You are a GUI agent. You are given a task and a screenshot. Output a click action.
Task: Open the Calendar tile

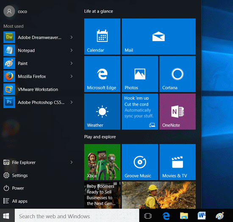(102, 36)
